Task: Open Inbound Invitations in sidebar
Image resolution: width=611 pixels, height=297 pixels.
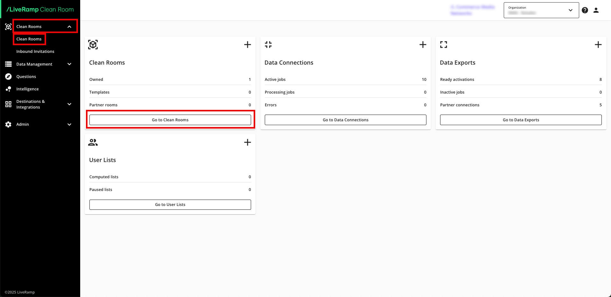Action: point(35,52)
